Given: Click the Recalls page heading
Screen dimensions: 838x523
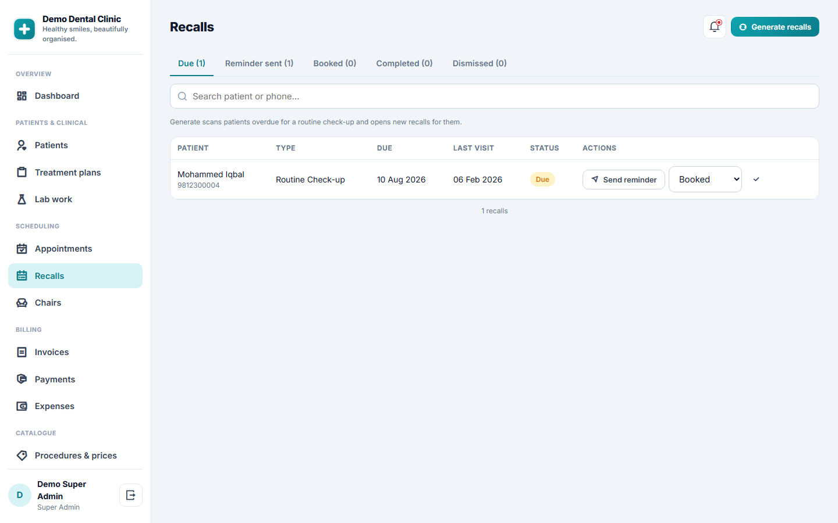Looking at the screenshot, I should pos(192,27).
